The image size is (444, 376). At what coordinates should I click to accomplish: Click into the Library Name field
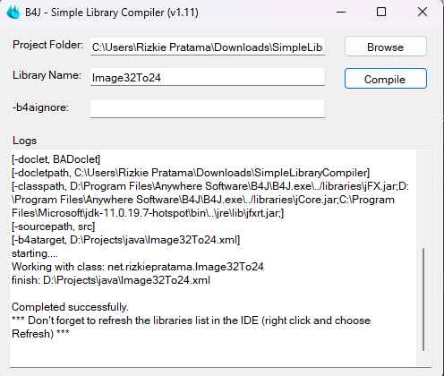tap(208, 77)
